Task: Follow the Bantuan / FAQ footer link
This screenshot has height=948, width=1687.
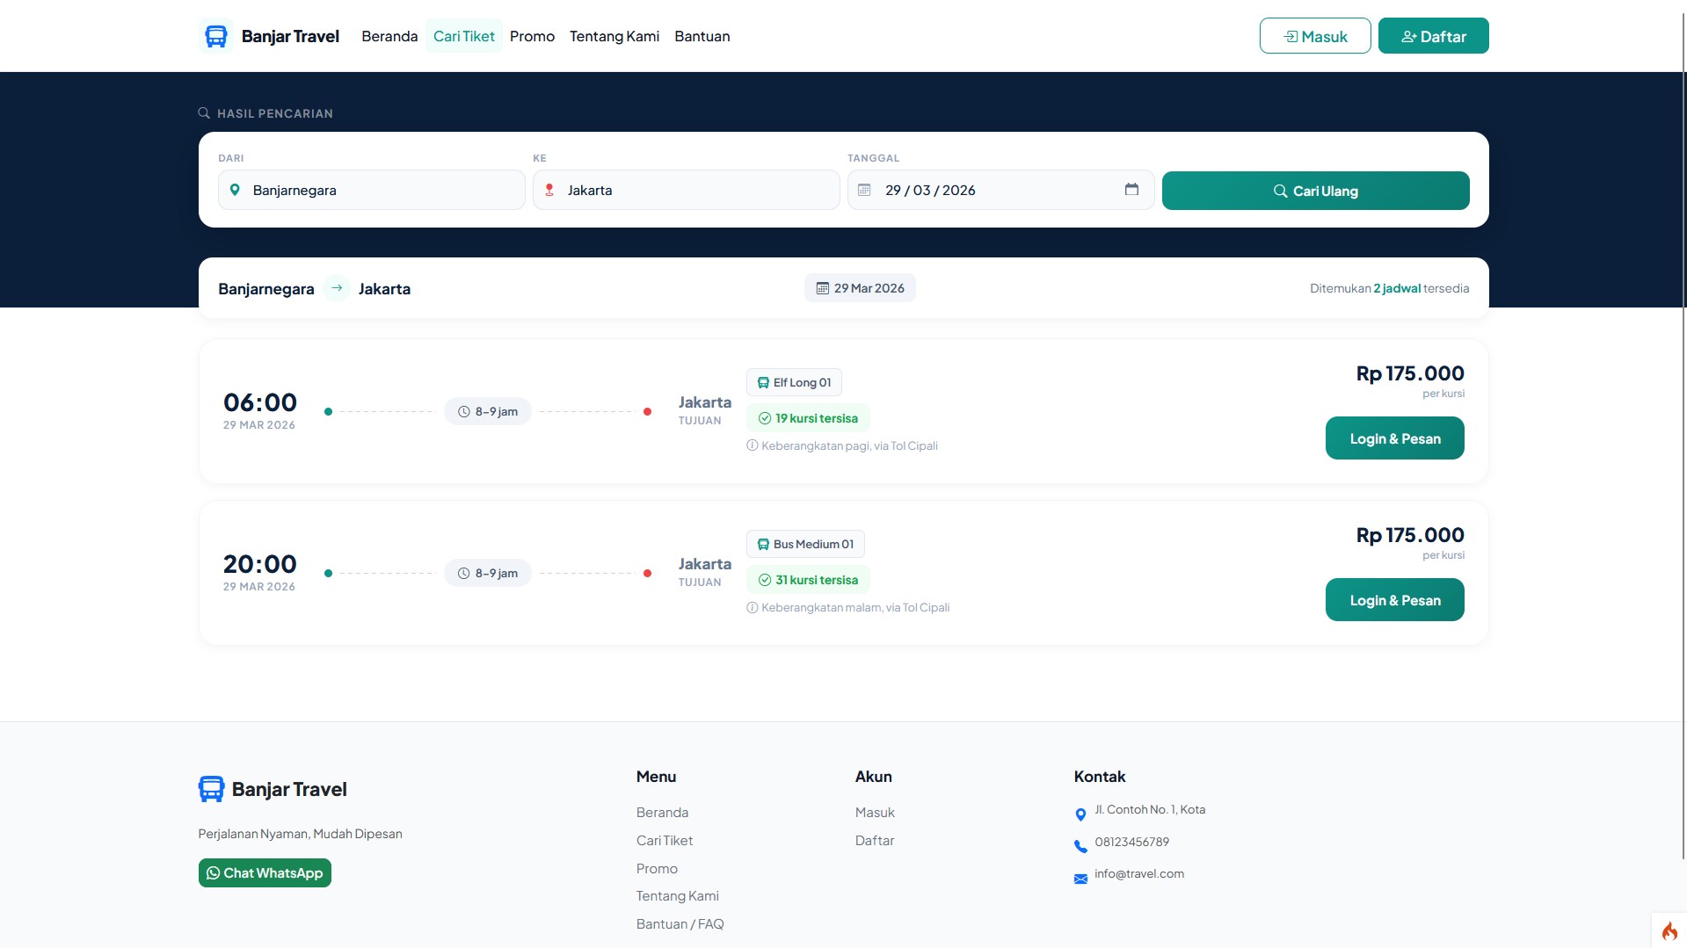Action: 680,923
